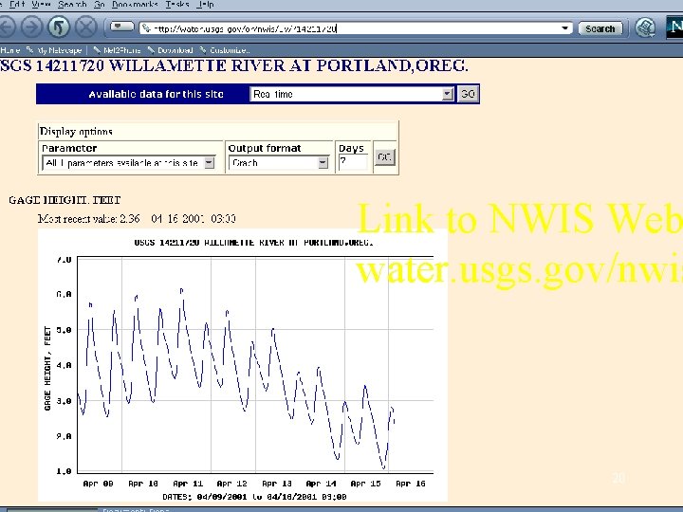Click the 'Display options' label
The height and width of the screenshot is (512, 683).
(x=76, y=132)
